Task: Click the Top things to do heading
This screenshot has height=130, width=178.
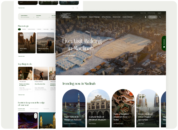Action: pos(25,64)
